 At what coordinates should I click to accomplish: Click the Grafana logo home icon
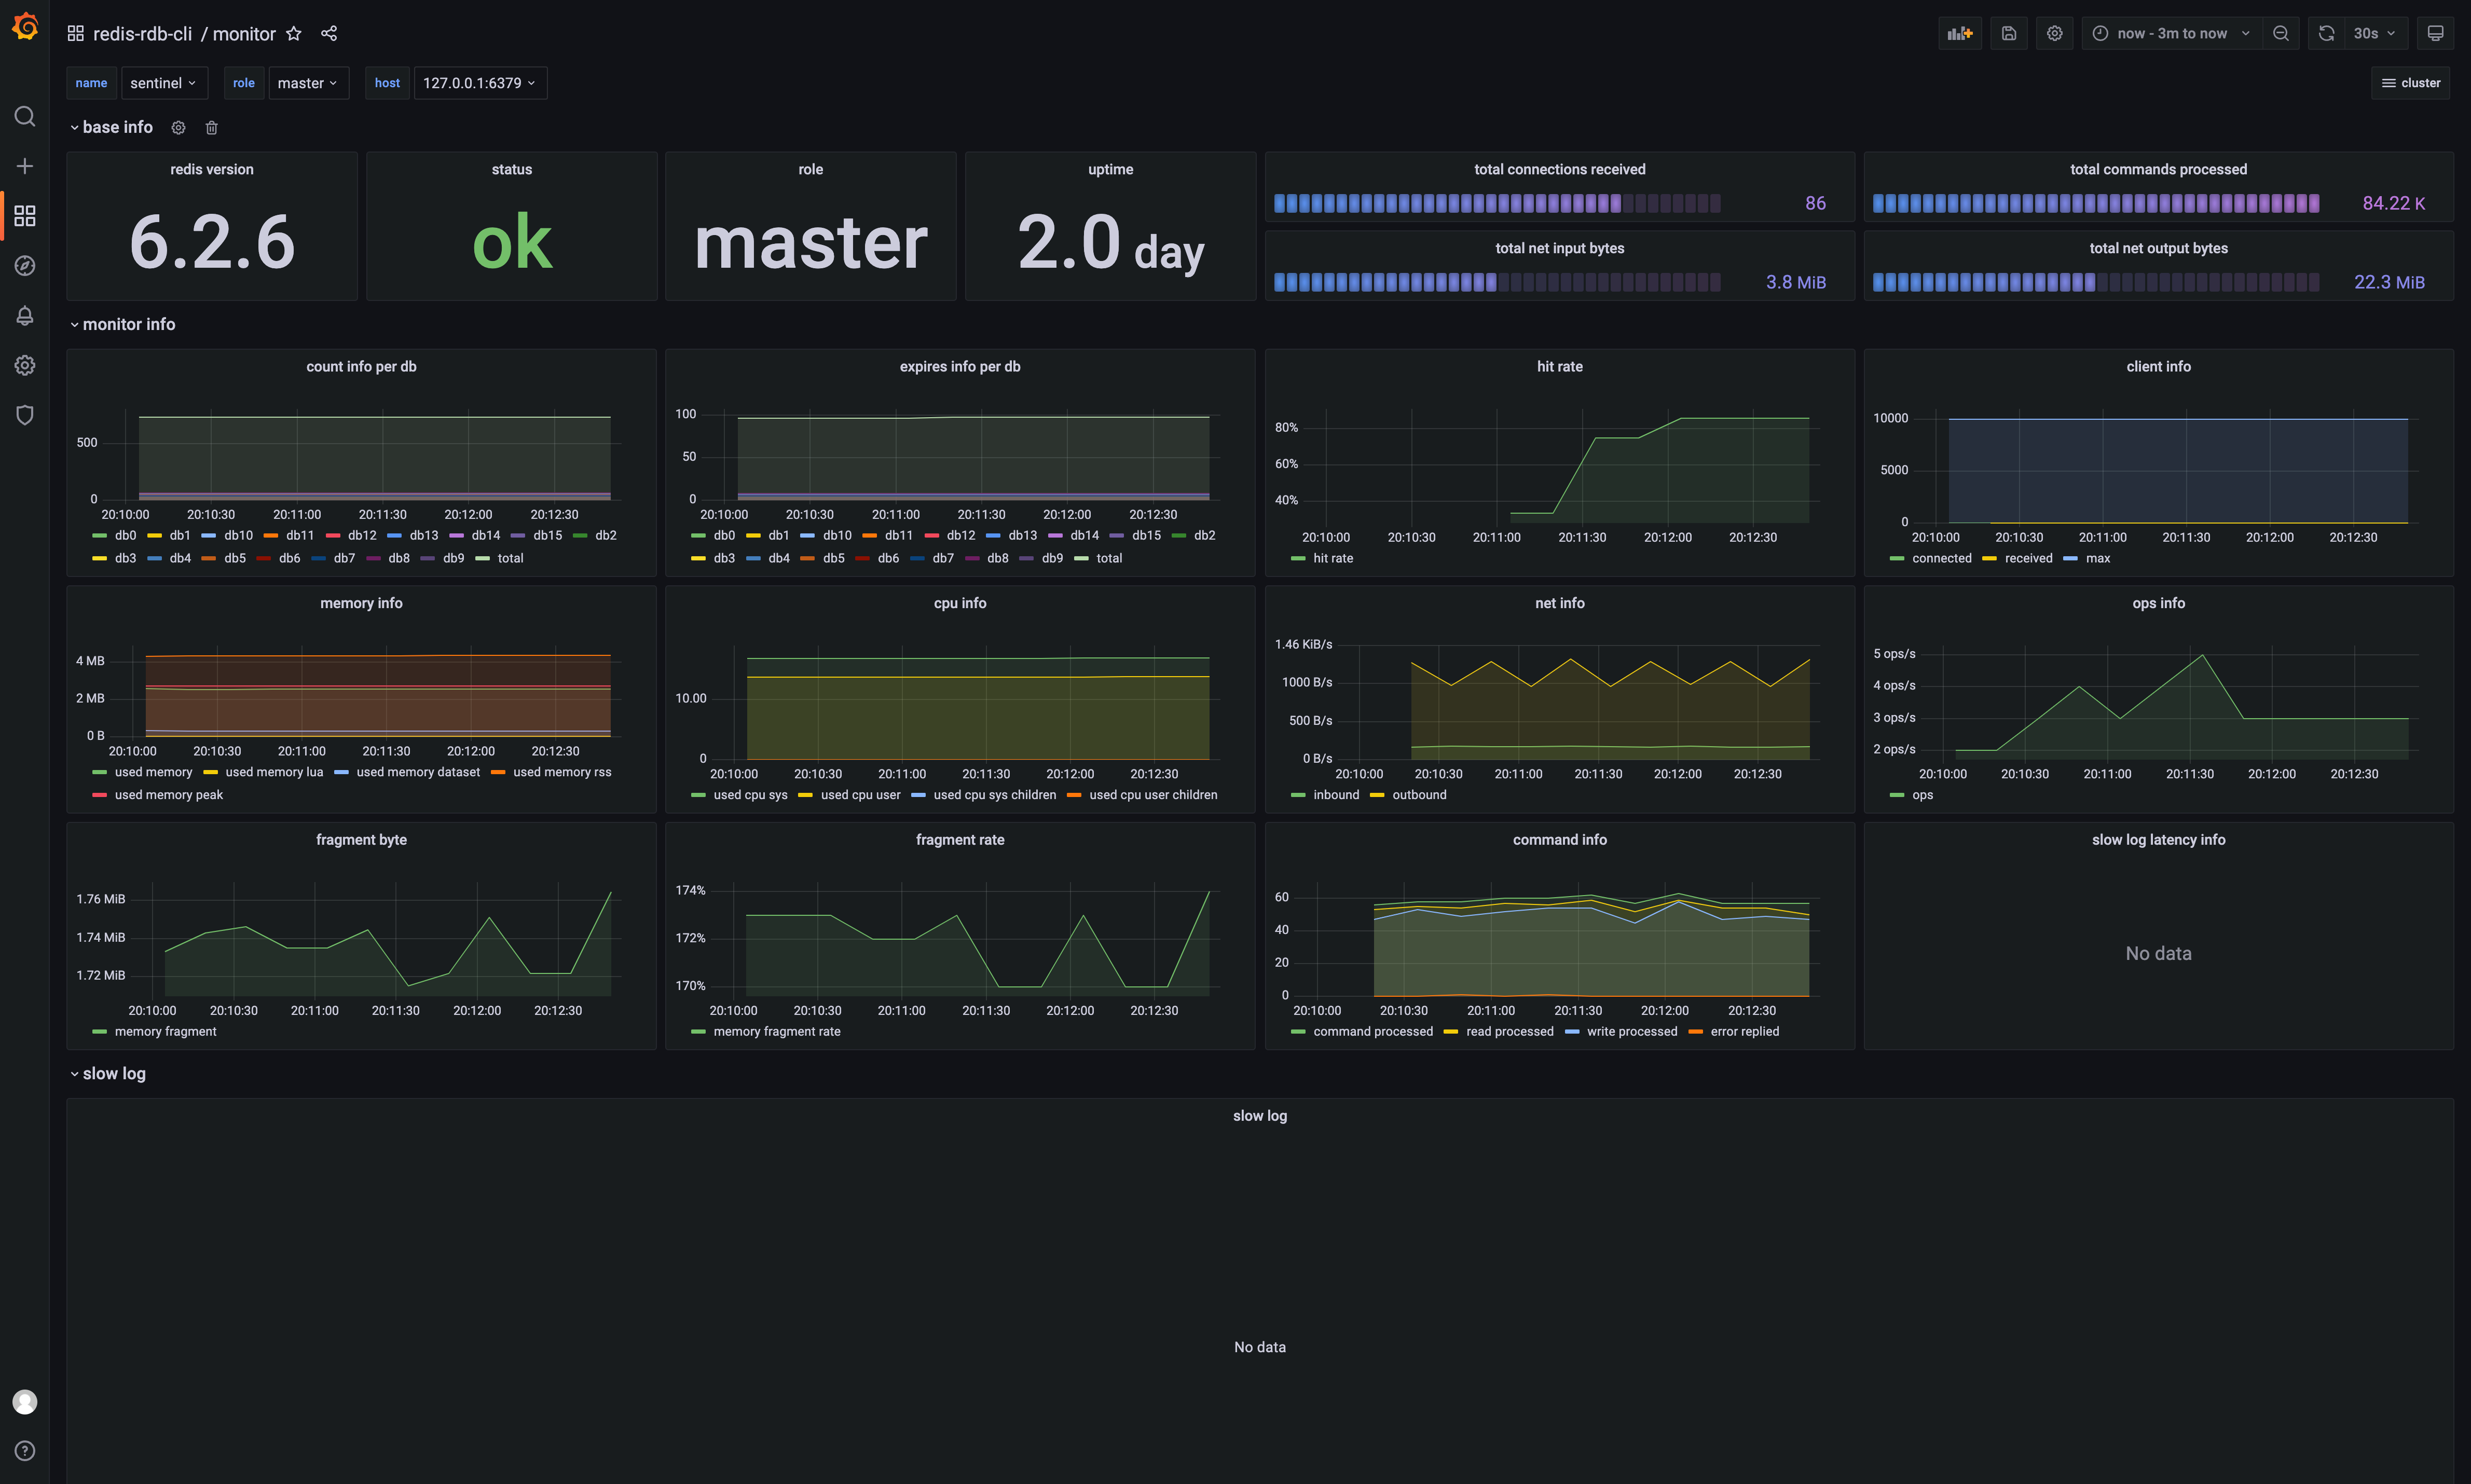[x=25, y=27]
